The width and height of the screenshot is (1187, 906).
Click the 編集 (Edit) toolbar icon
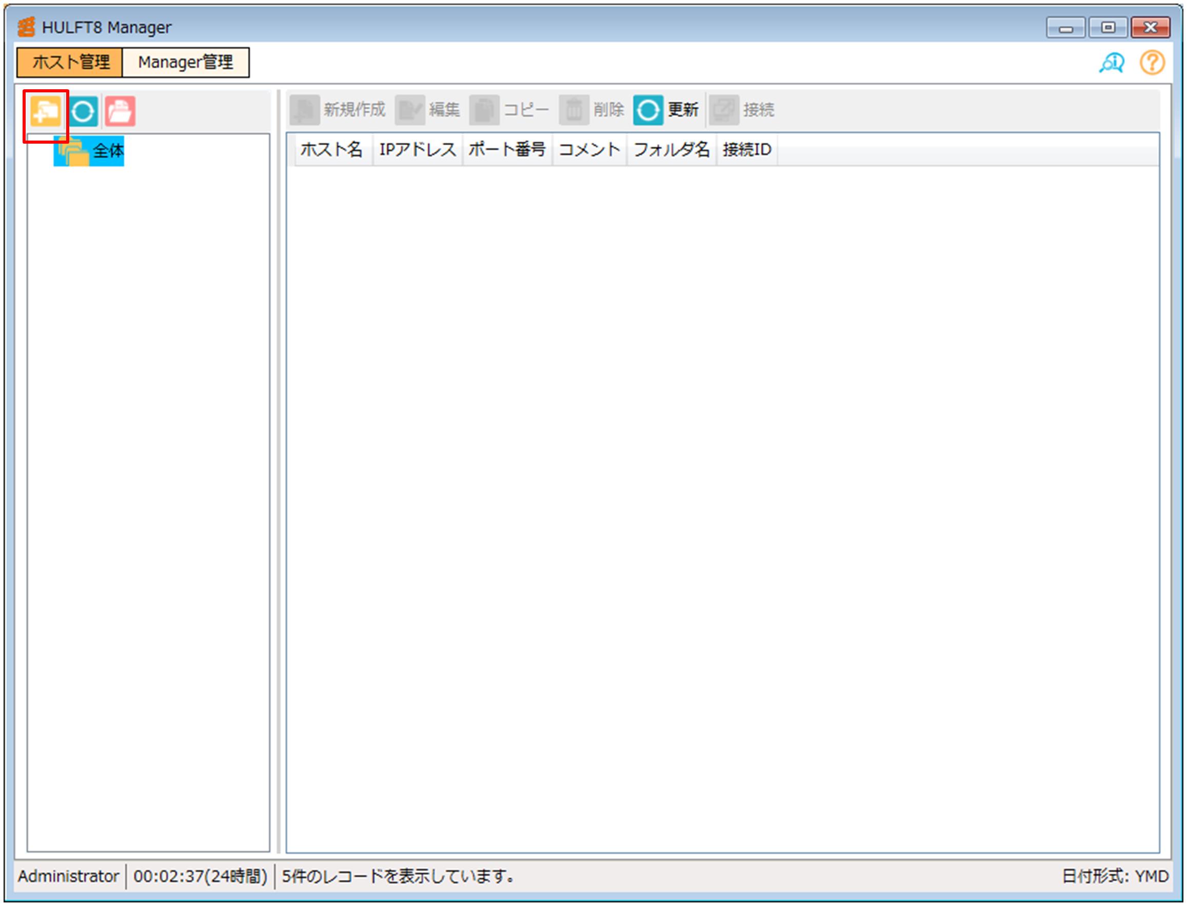coord(410,110)
